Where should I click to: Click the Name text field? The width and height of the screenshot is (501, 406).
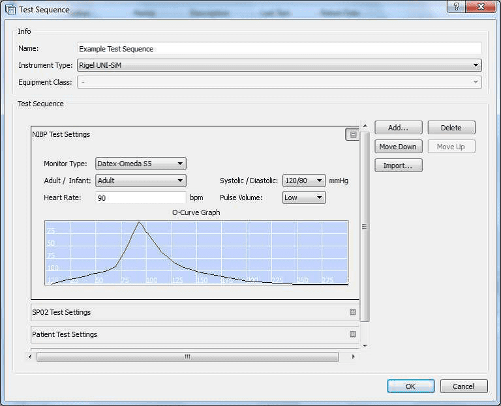[279, 48]
